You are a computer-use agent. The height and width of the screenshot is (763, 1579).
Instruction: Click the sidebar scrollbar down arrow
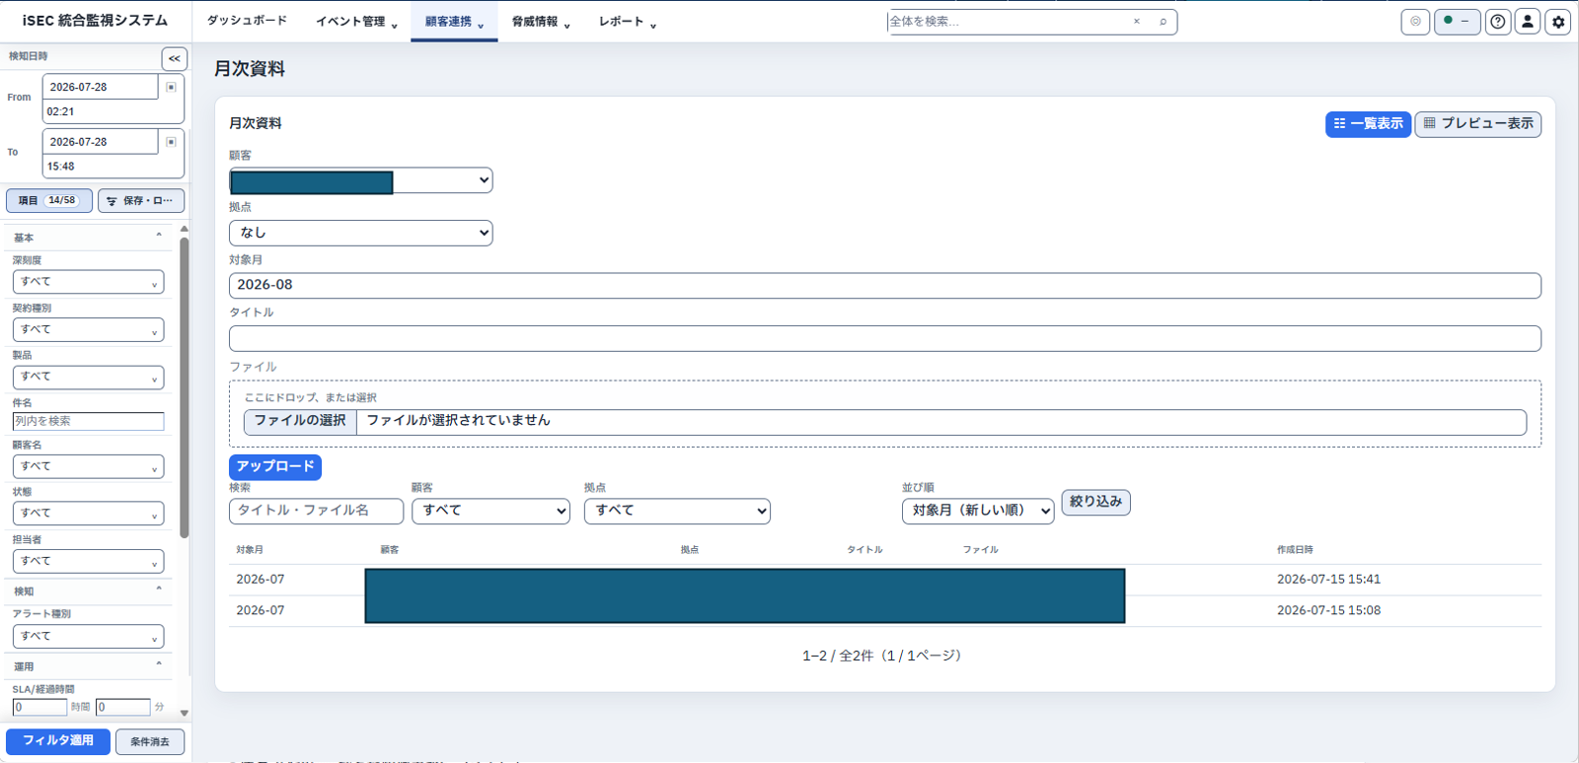pos(185,713)
